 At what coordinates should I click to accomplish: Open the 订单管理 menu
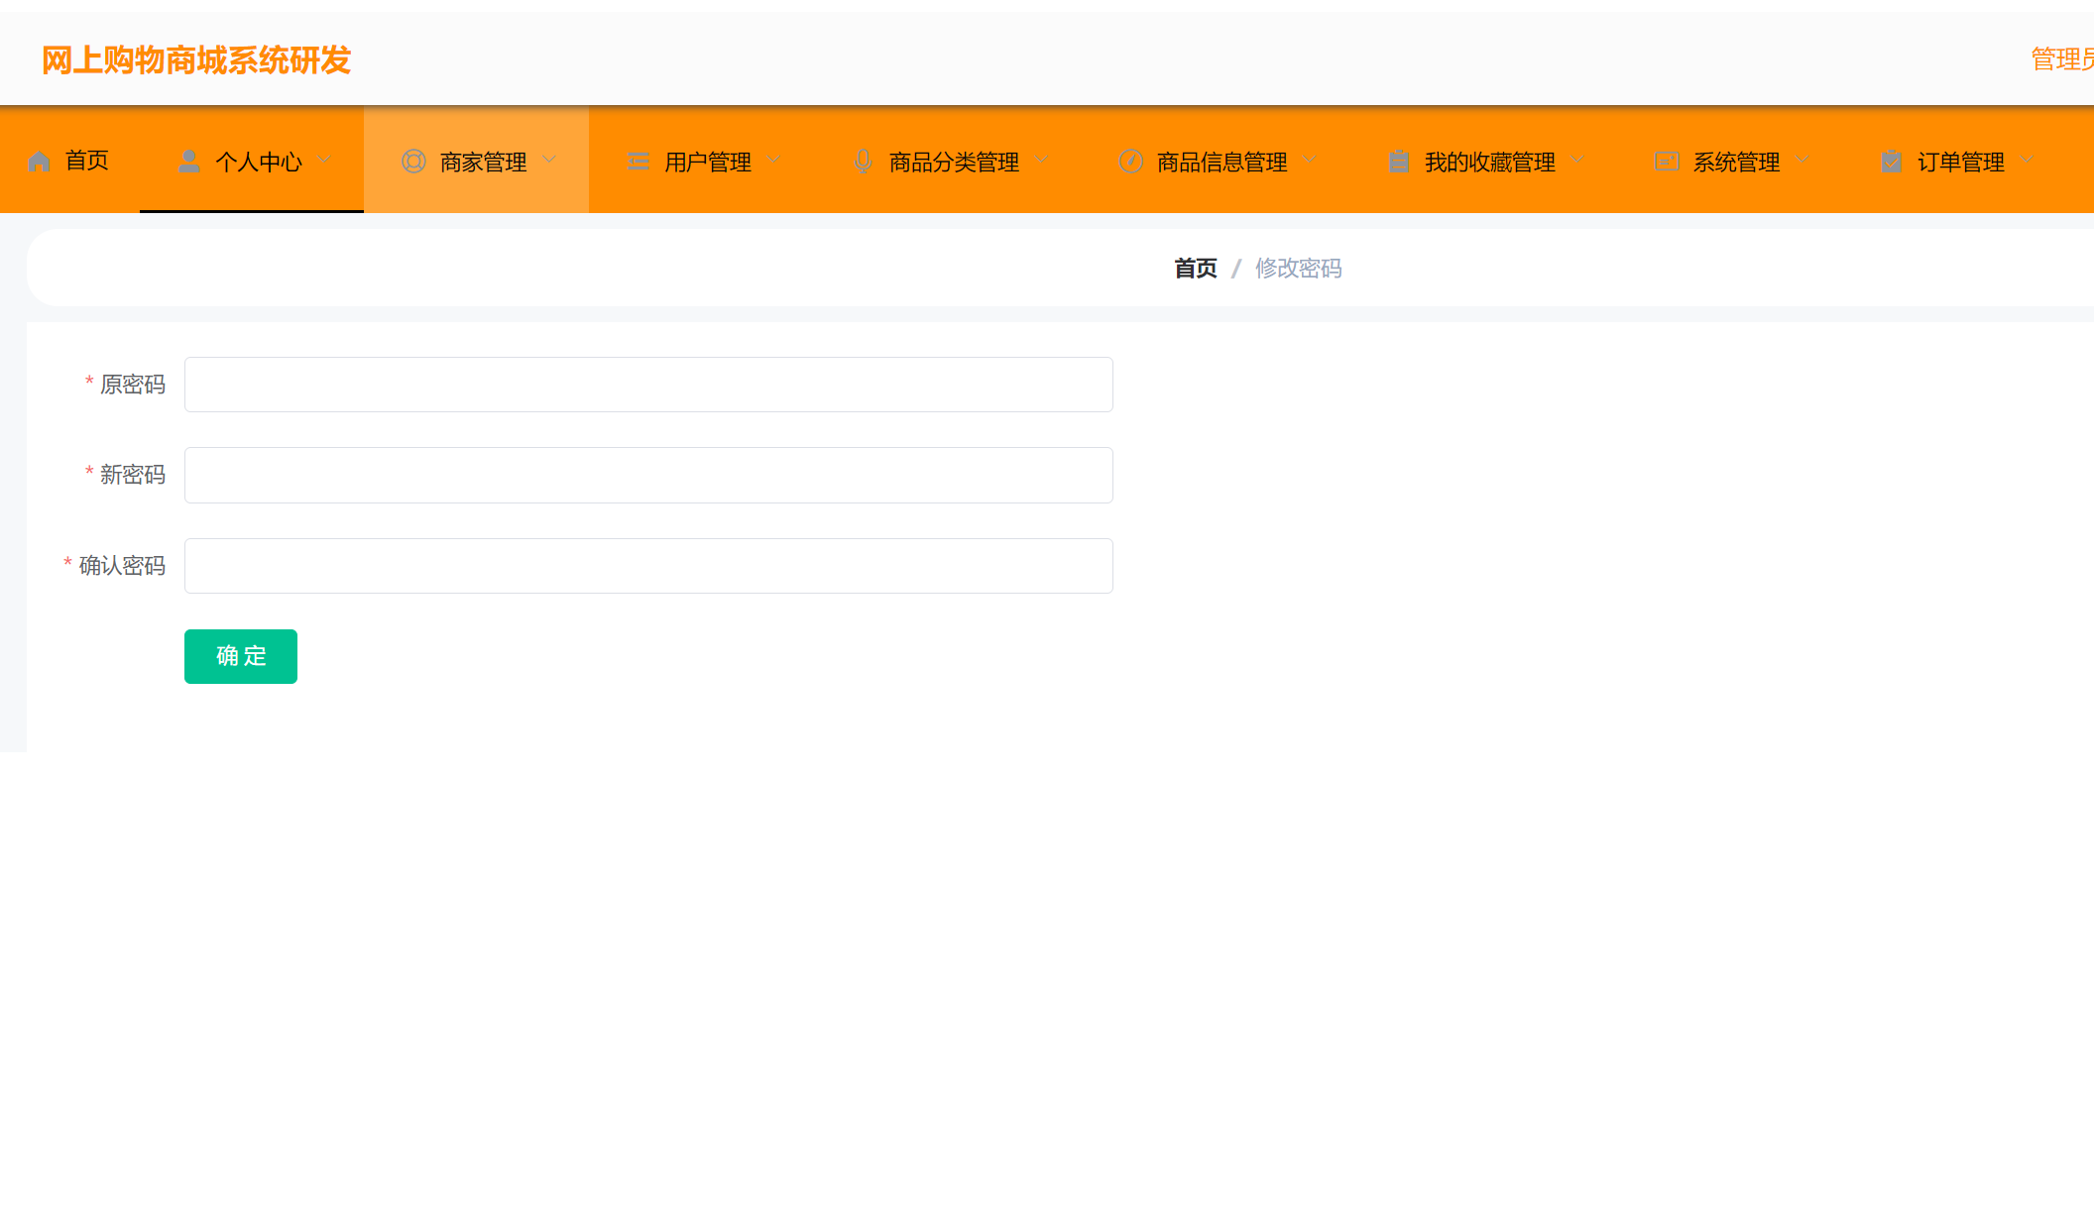[1960, 162]
